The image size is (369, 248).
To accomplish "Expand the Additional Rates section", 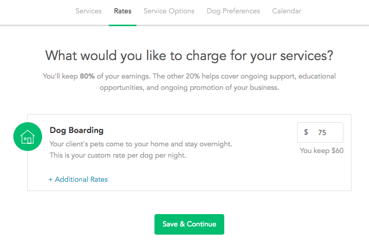I will (x=78, y=180).
